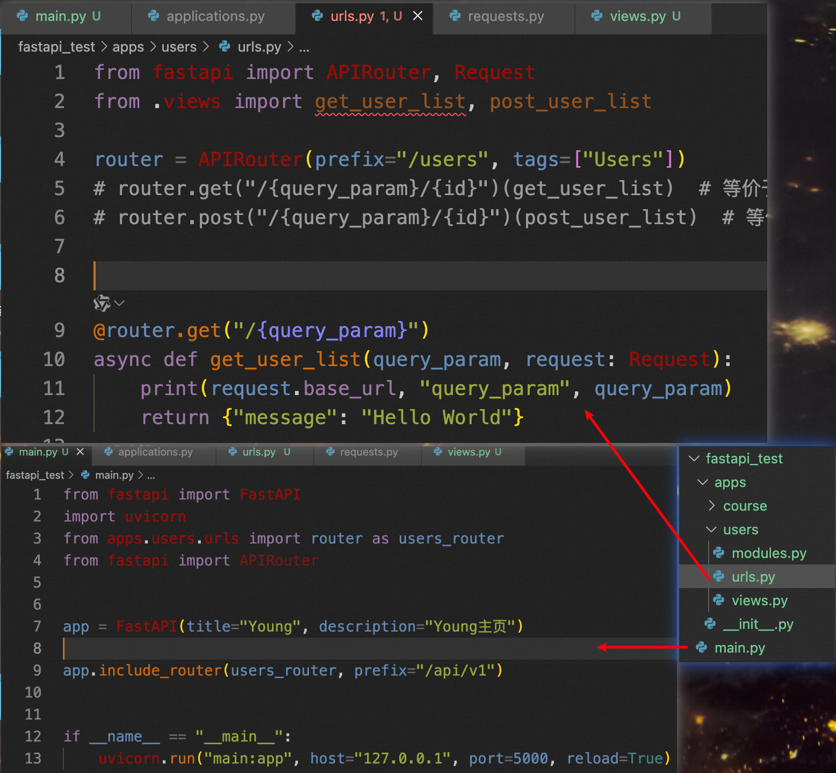Click Python icon on bottom applications.py tab
The width and height of the screenshot is (836, 773).
pos(109,452)
